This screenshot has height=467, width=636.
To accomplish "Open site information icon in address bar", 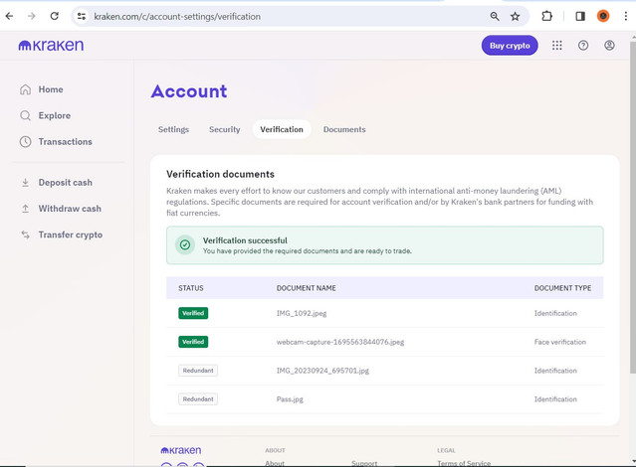I will (x=82, y=16).
